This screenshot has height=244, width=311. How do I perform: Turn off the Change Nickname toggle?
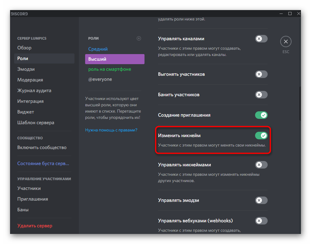[261, 136]
